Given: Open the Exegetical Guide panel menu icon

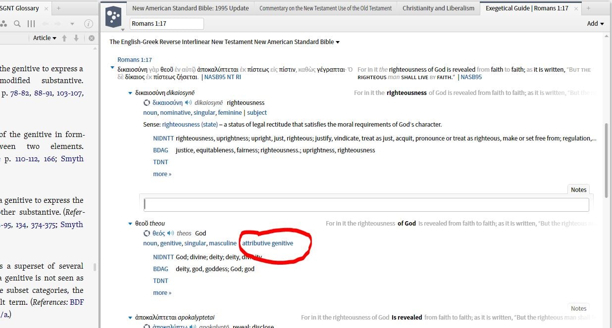Looking at the screenshot, I should coord(113,17).
